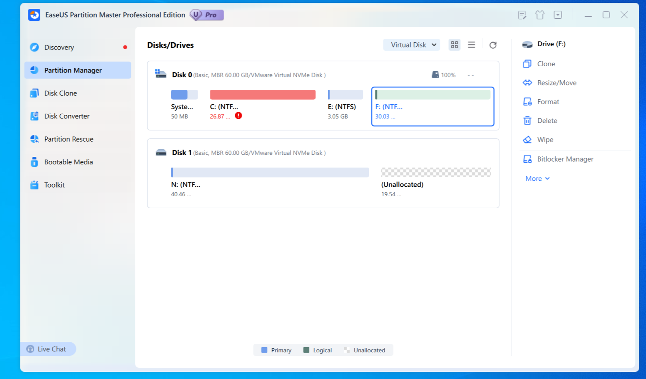Viewport: 646px width, 379px height.
Task: Click the Unallocated legend swatch
Action: point(347,350)
